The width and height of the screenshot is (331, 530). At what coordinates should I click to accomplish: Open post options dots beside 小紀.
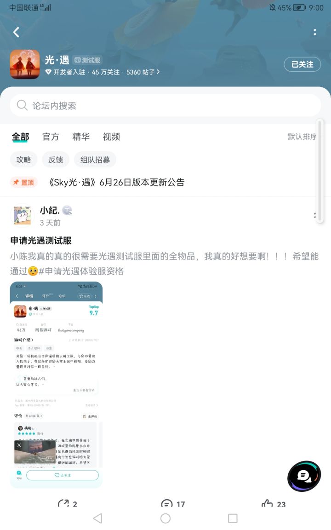click(x=315, y=215)
